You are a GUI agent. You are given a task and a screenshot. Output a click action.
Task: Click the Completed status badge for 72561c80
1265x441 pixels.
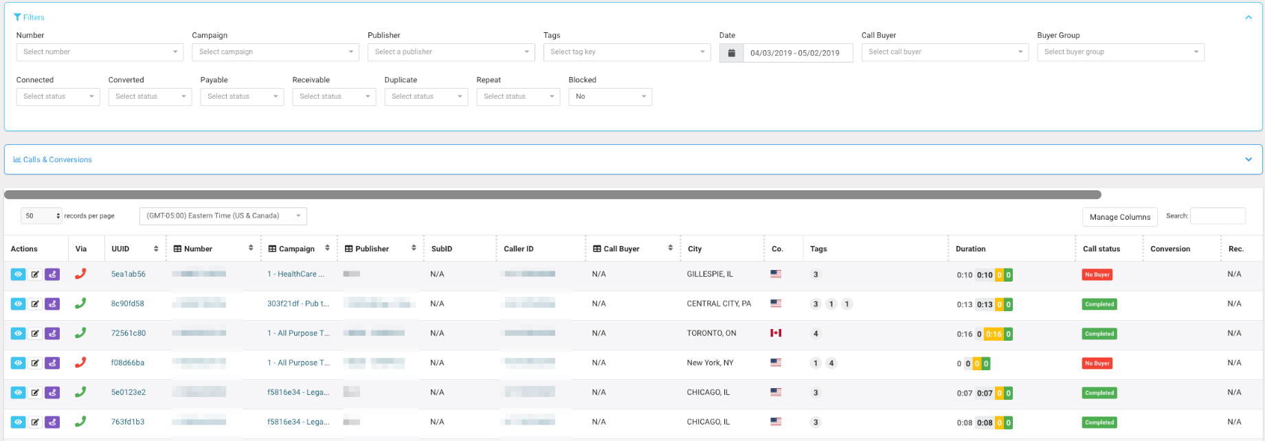coord(1099,334)
